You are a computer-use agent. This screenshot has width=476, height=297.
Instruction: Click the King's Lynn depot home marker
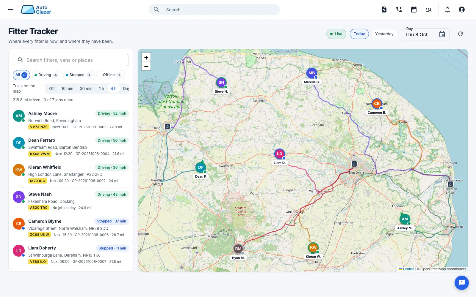pyautogui.click(x=167, y=126)
